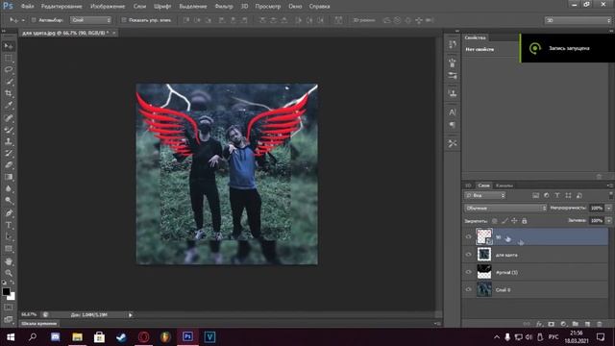Click the foreground color swatch

click(x=6, y=291)
